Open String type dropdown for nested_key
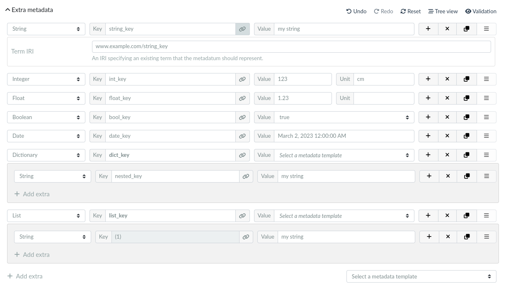 pyautogui.click(x=53, y=176)
